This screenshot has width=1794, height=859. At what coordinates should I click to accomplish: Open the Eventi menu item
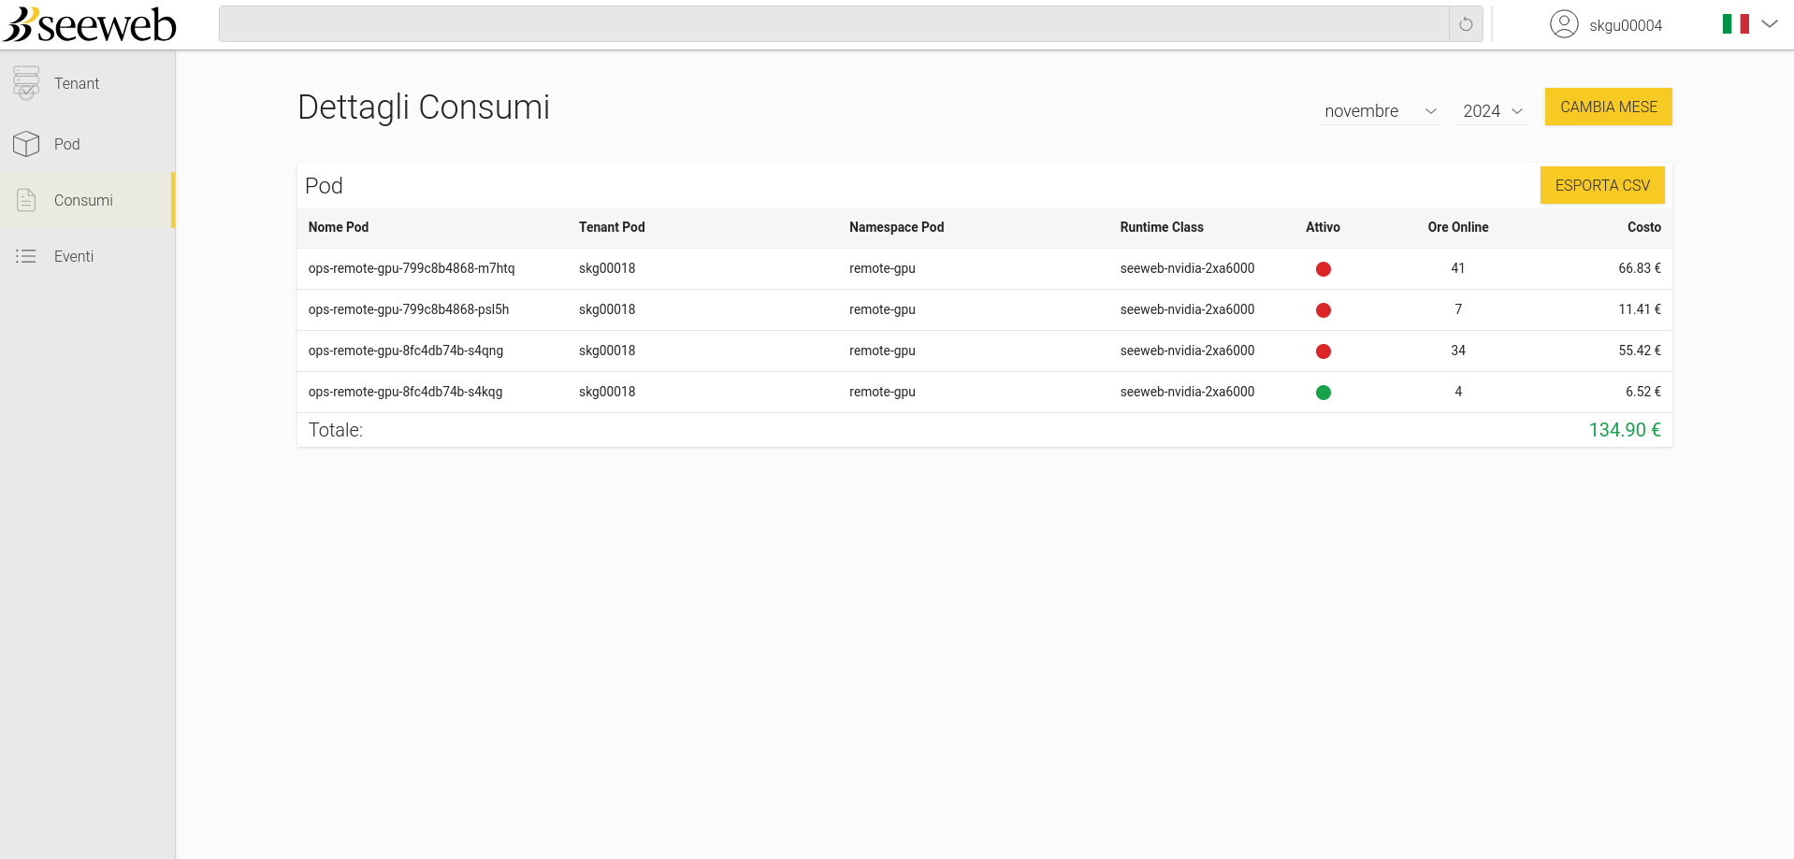[87, 256]
